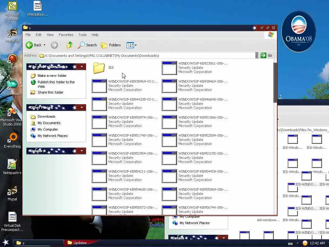This screenshot has width=329, height=247.
Task: Click Publish this folder to the Web
Action: pyautogui.click(x=53, y=84)
